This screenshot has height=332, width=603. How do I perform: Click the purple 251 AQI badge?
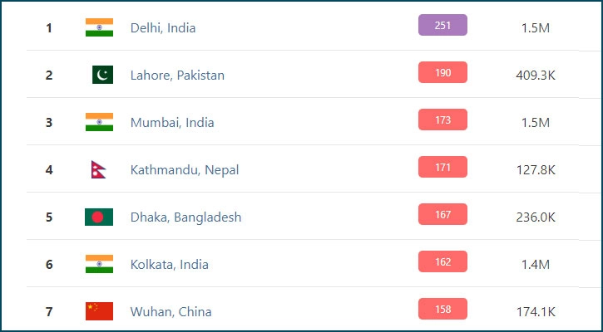tap(442, 25)
